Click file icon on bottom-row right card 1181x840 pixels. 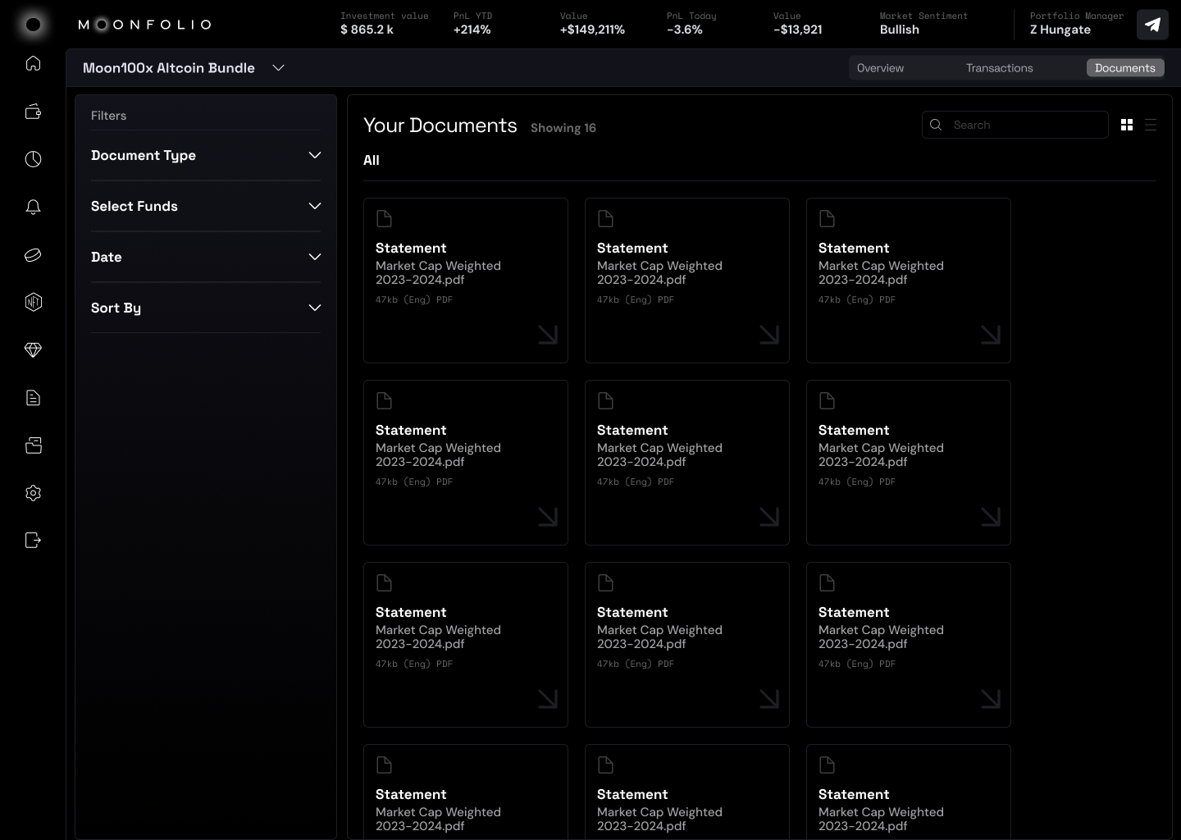pyautogui.click(x=827, y=765)
